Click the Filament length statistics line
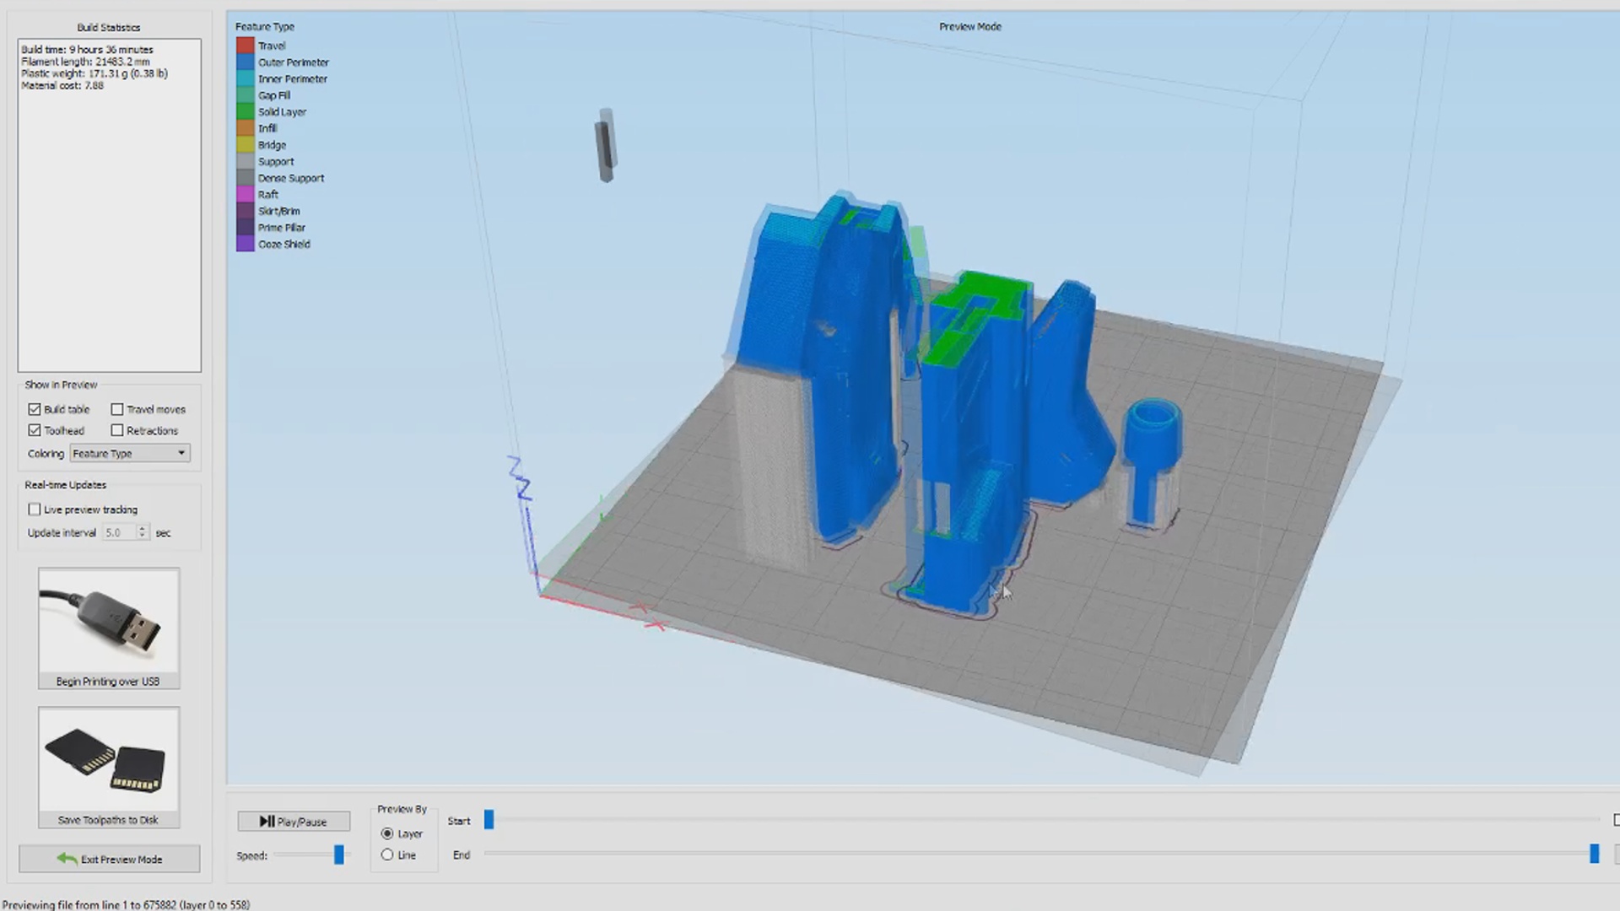This screenshot has width=1620, height=911. (x=85, y=62)
